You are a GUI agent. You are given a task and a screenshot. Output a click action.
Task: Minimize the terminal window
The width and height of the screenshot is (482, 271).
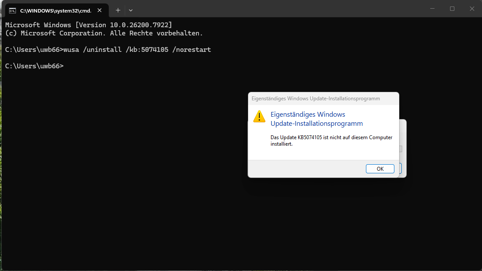coord(432,9)
